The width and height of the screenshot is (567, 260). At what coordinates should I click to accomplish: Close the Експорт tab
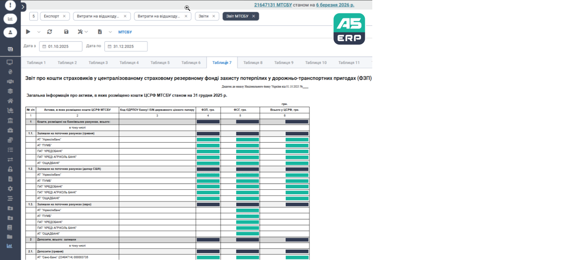pos(64,16)
